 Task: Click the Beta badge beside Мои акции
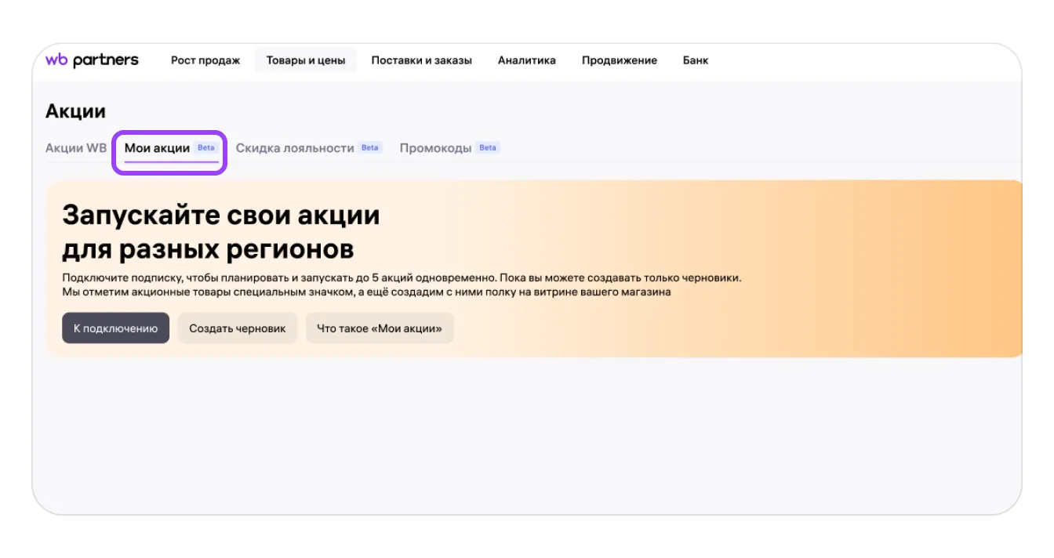(205, 148)
